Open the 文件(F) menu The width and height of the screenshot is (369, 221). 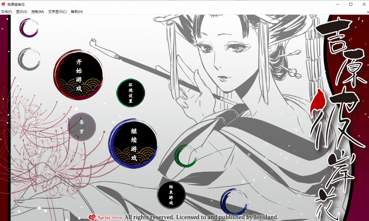6,12
